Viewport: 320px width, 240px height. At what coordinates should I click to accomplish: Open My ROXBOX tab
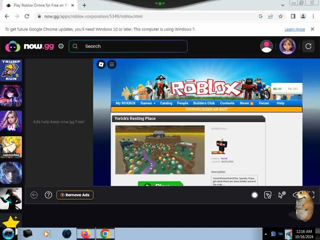[126, 103]
